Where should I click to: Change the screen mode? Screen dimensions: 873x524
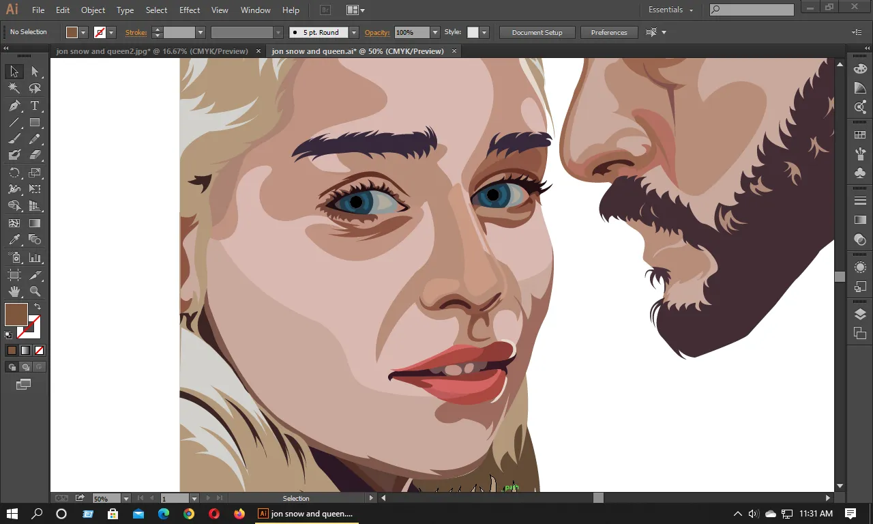pyautogui.click(x=24, y=385)
